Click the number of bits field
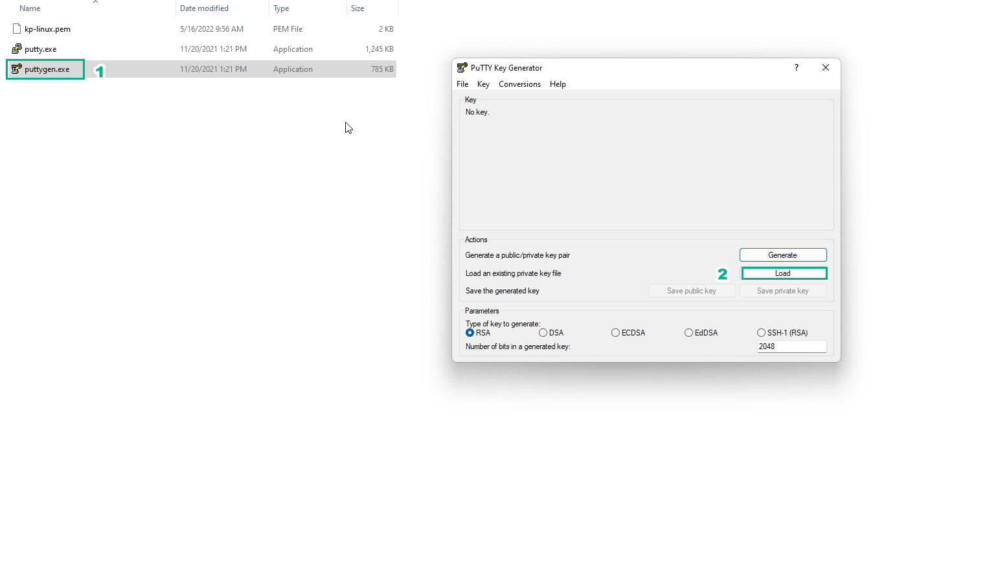Image resolution: width=987 pixels, height=568 pixels. pyautogui.click(x=791, y=346)
